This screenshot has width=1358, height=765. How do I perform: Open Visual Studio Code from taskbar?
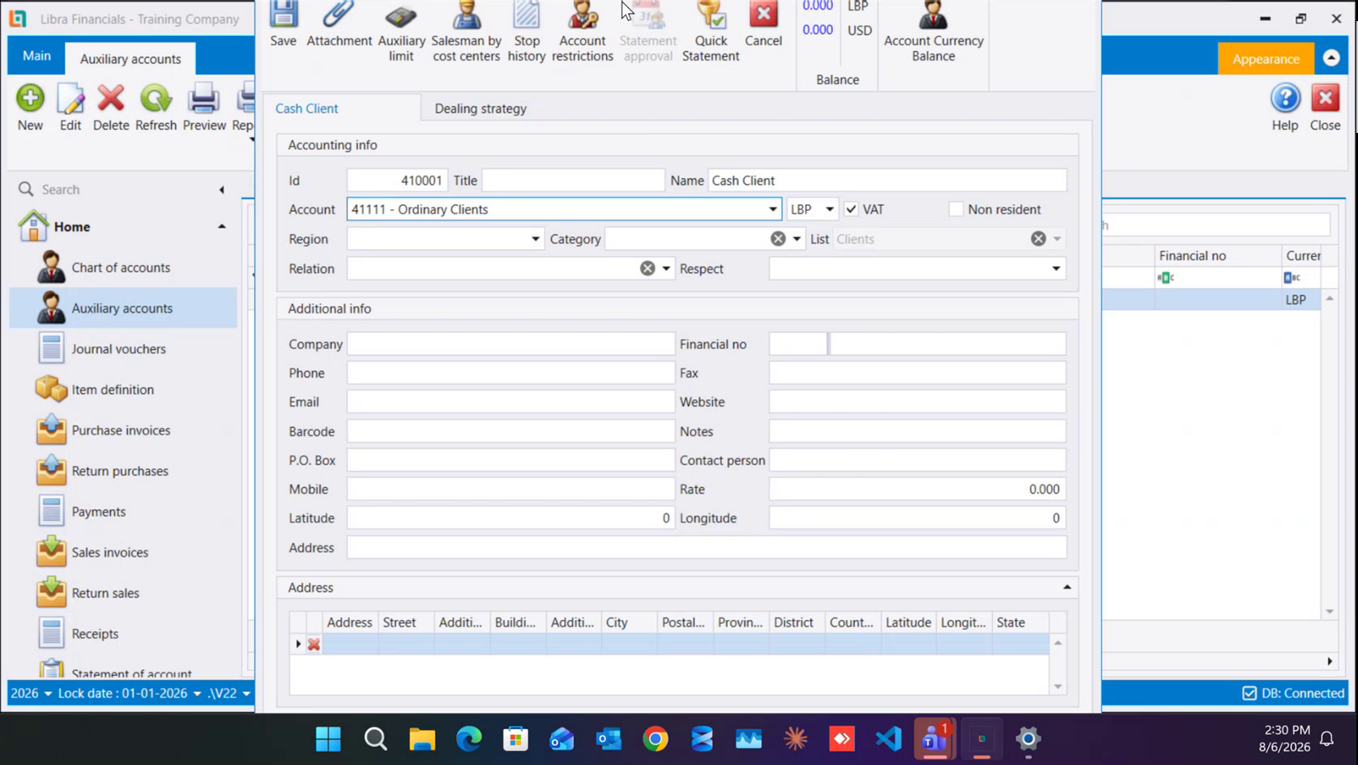point(888,739)
